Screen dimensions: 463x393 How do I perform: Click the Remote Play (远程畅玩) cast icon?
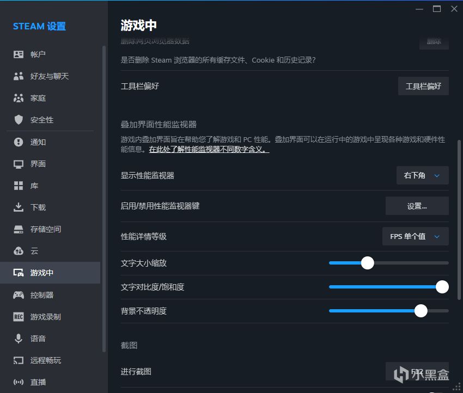(x=19, y=360)
